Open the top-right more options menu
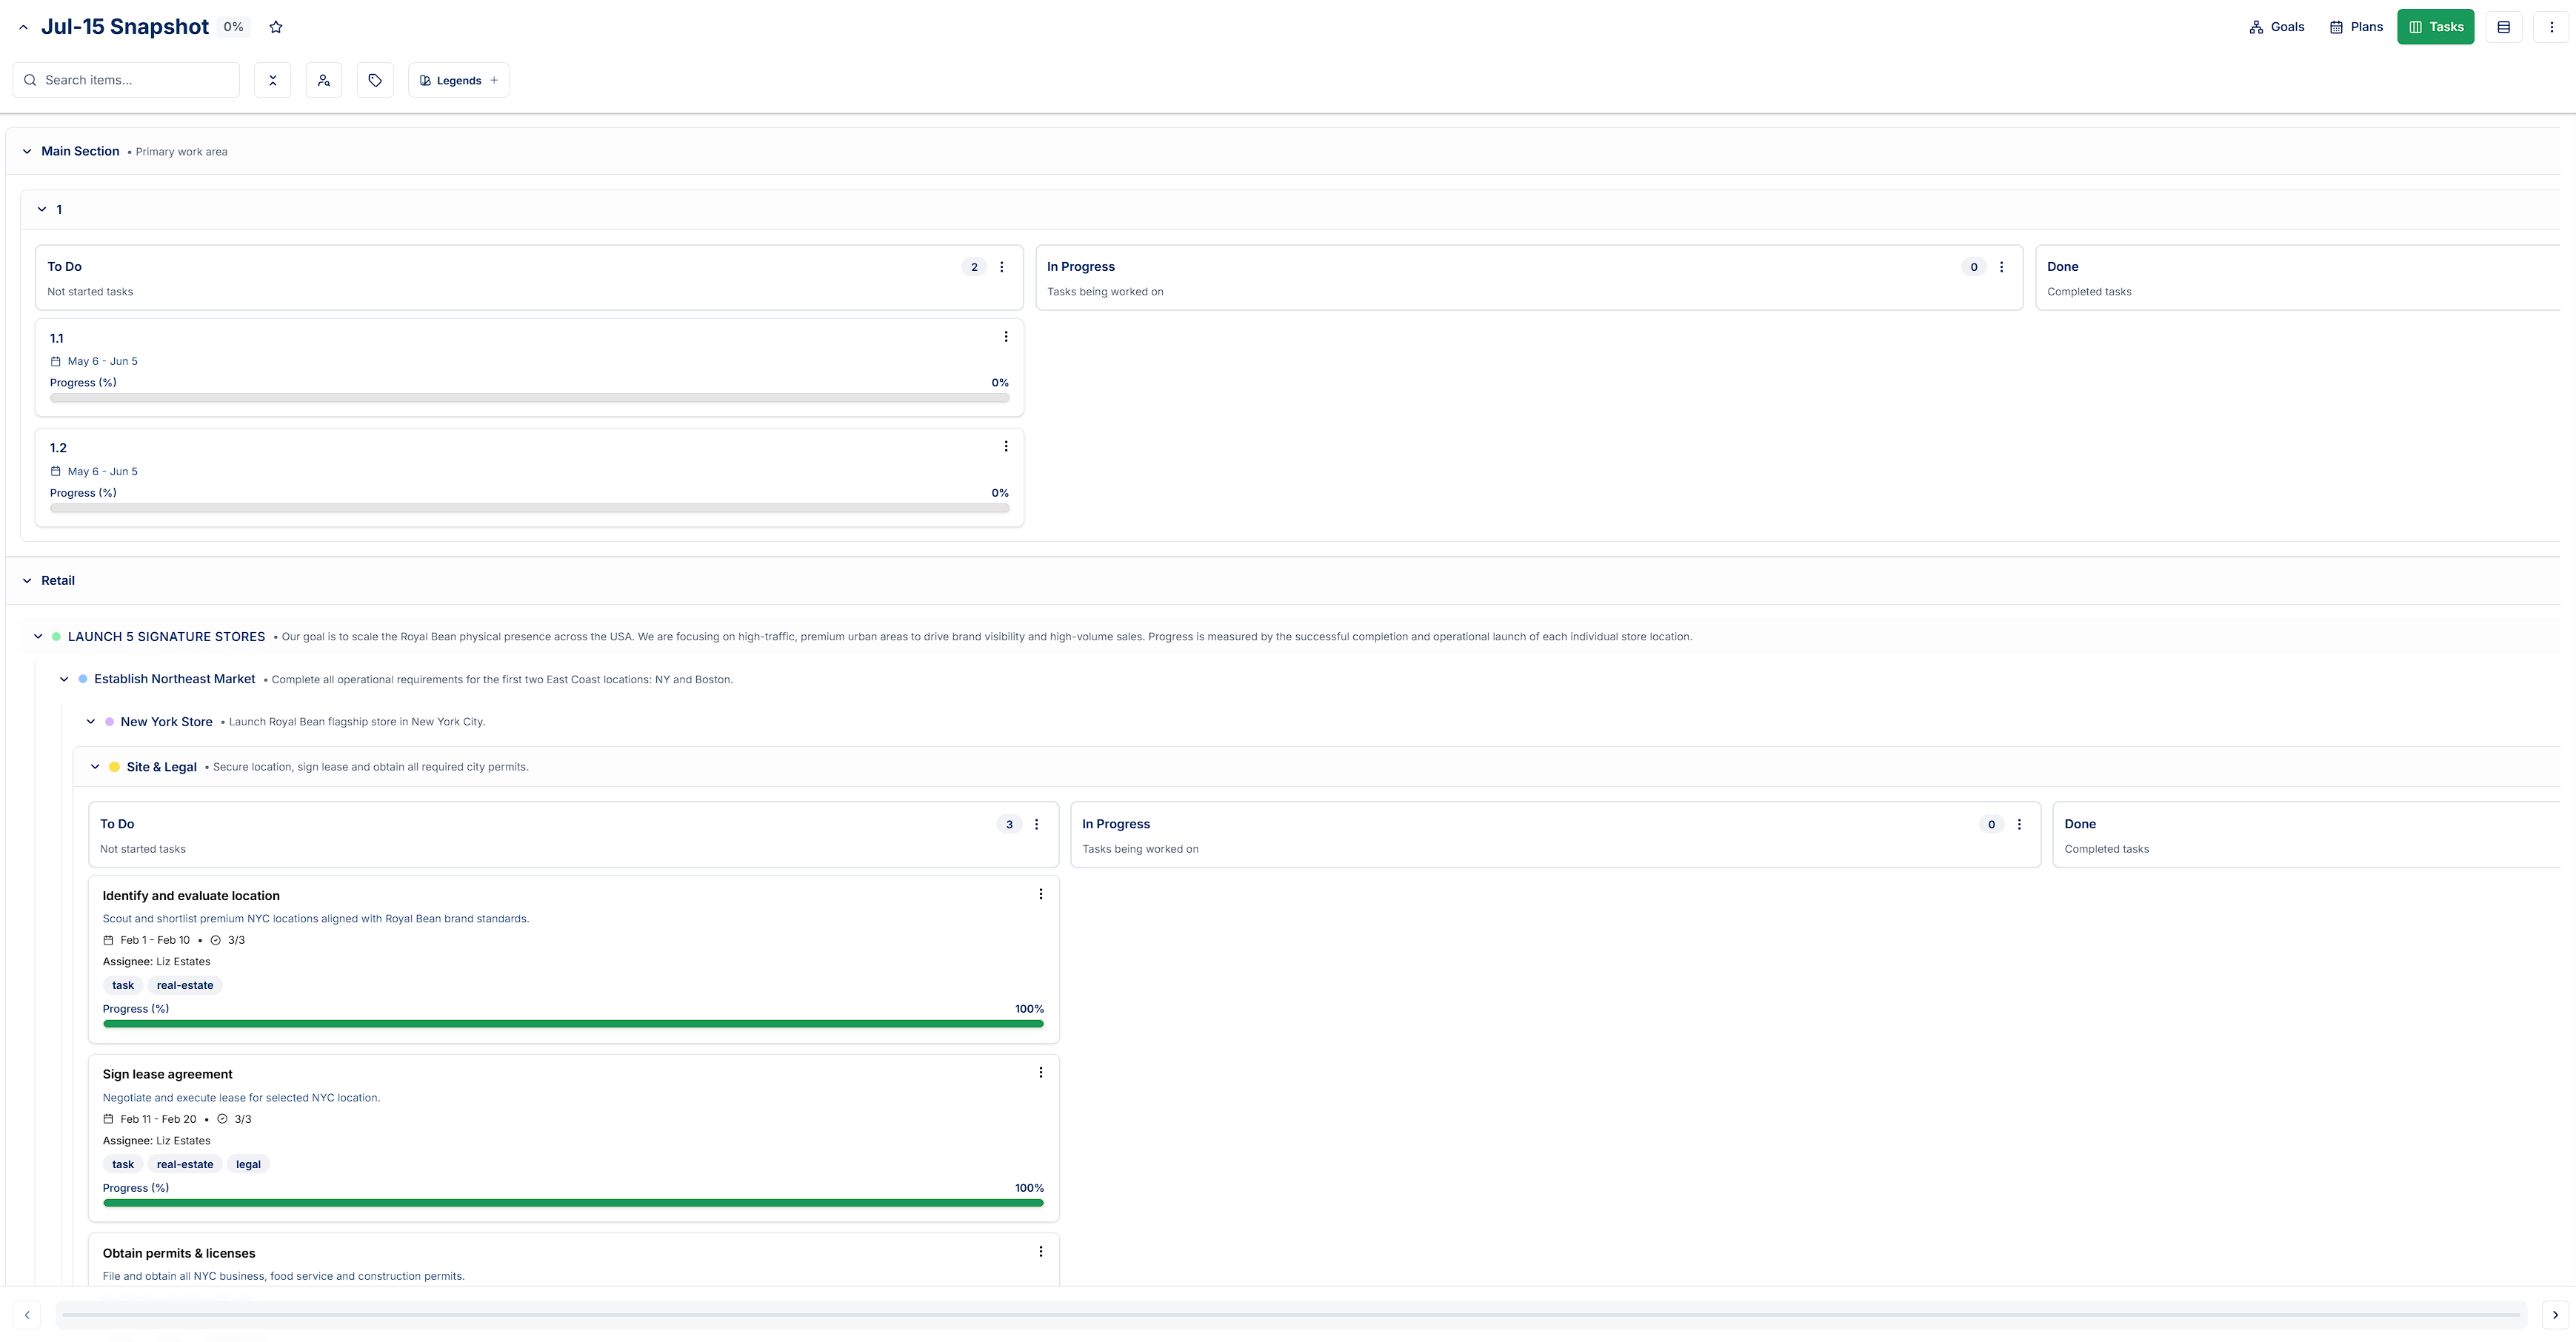This screenshot has width=2576, height=1342. 2551,27
